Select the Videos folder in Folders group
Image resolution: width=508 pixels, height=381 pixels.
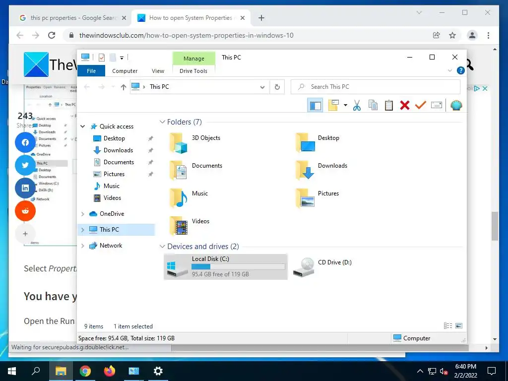pyautogui.click(x=190, y=226)
